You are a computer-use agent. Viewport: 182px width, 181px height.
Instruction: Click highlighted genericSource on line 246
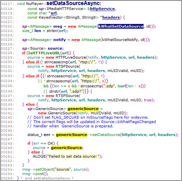click(71, 135)
